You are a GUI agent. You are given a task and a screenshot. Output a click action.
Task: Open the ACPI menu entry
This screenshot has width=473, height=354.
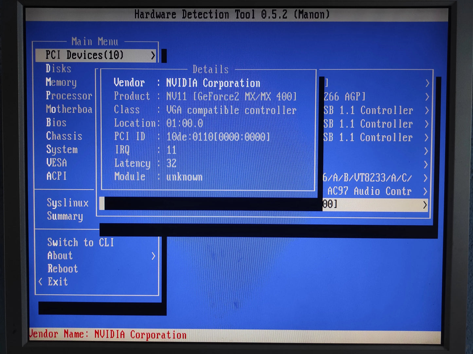[57, 176]
